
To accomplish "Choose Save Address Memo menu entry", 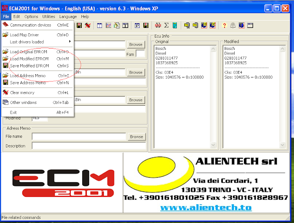I will coord(38,82).
